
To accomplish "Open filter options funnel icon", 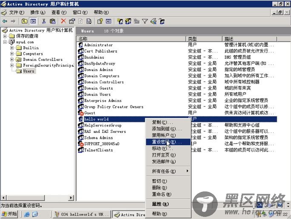I will 145,21.
